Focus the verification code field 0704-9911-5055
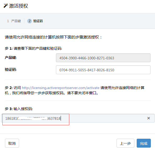This screenshot has height=152, width=155. [x=103, y=70]
